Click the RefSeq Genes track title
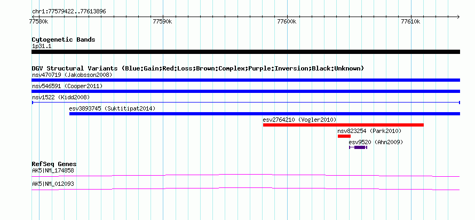The image size is (475, 220). (x=54, y=164)
